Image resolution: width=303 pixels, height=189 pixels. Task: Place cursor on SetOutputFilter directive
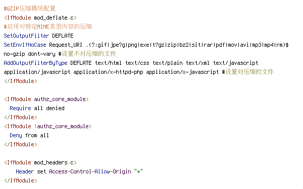[x=26, y=36]
